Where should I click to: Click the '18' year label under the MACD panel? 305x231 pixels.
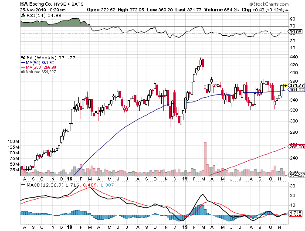pos(69,228)
